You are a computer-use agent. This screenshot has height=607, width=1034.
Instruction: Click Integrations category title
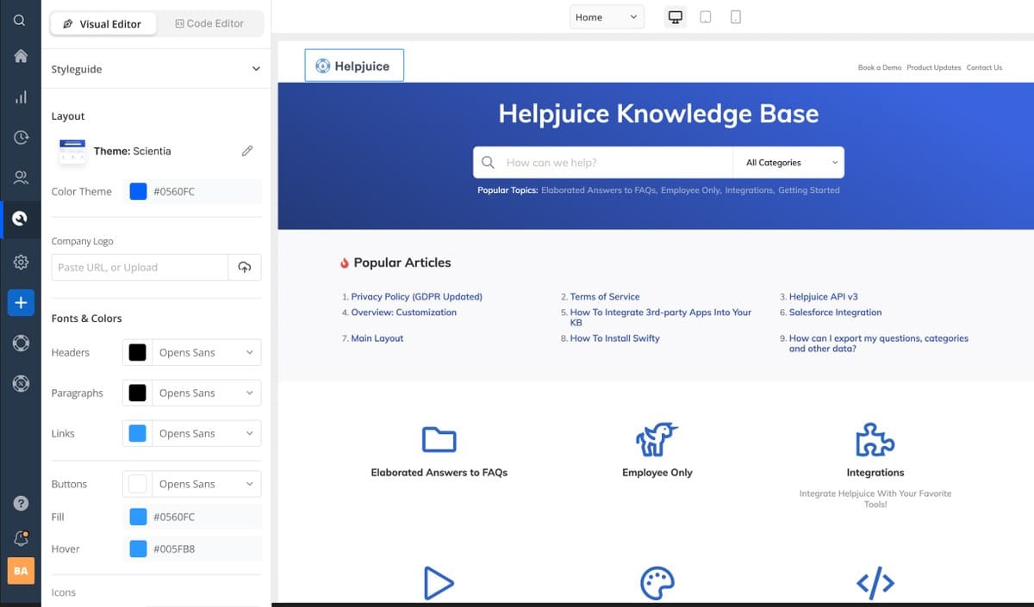coord(875,472)
